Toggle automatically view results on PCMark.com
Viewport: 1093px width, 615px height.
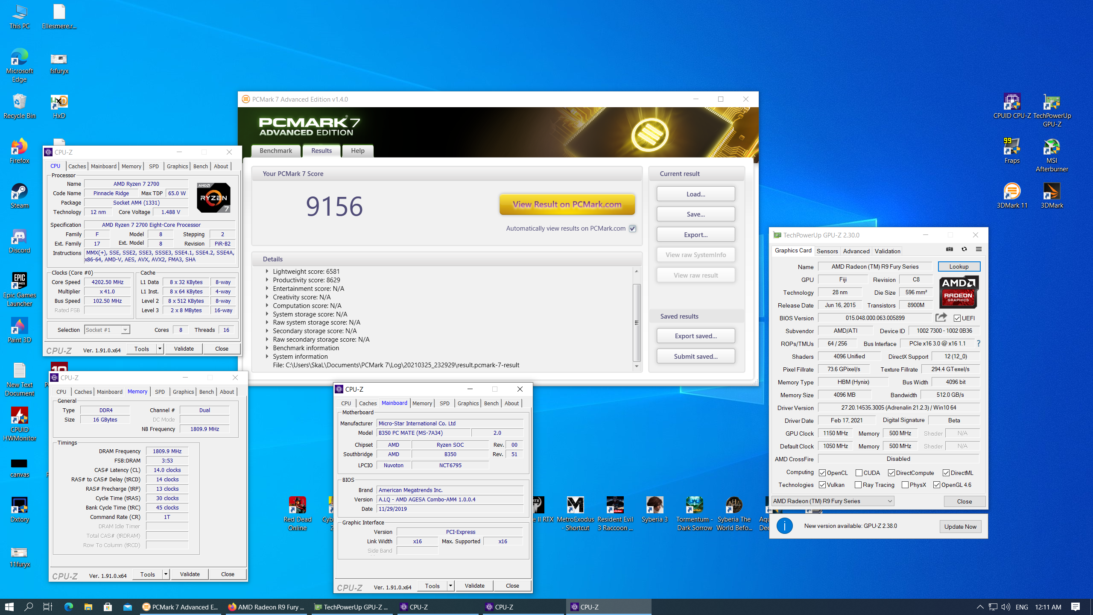[x=632, y=228]
